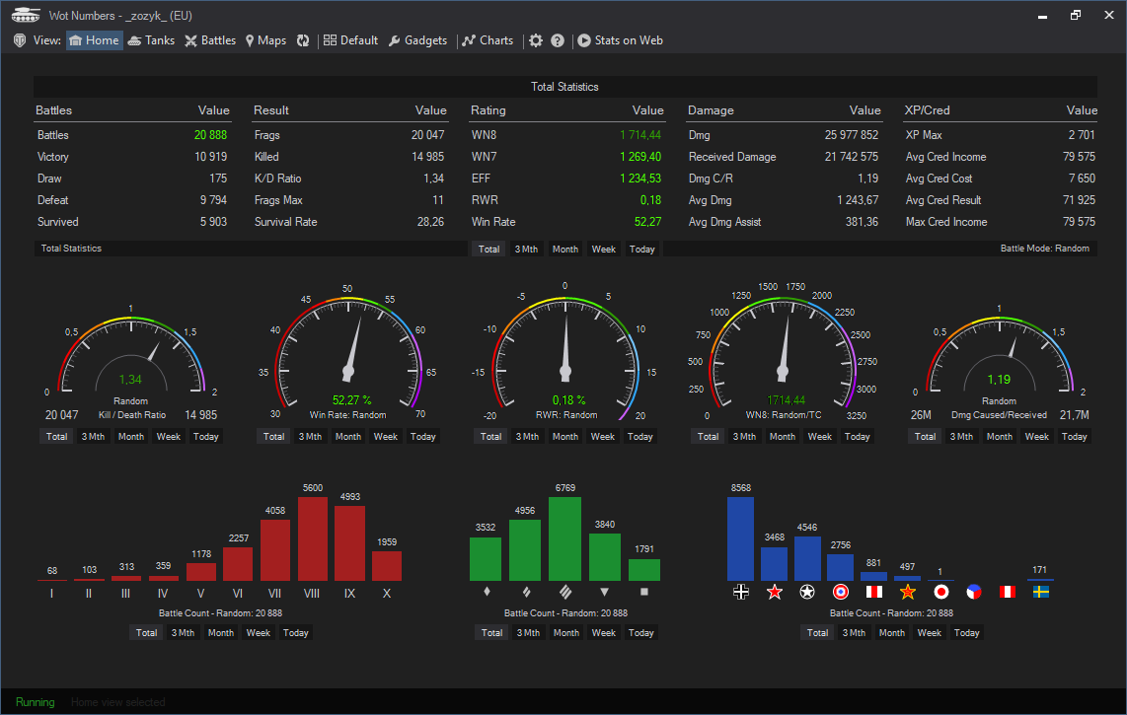The height and width of the screenshot is (715, 1127).
Task: Select Today under the Win Rate gauge
Action: [x=422, y=436]
